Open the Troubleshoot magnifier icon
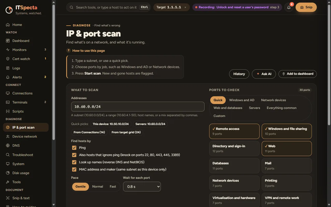Viewport: 331px width, 207px height. click(8, 155)
